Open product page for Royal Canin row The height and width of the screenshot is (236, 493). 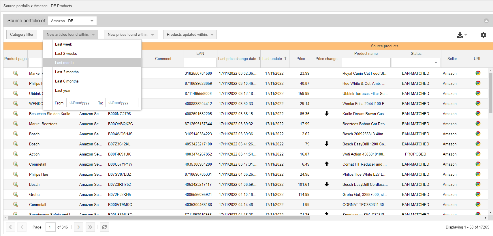click(16, 73)
